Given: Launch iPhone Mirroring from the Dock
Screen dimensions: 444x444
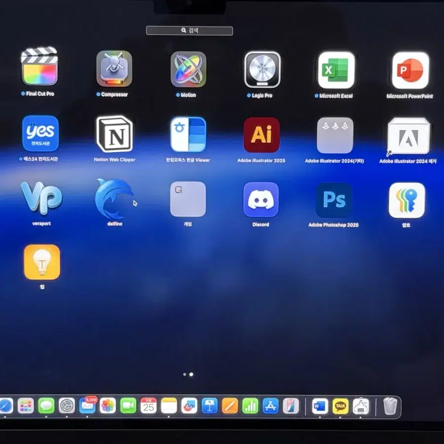Looking at the screenshot, I should click(x=291, y=406).
